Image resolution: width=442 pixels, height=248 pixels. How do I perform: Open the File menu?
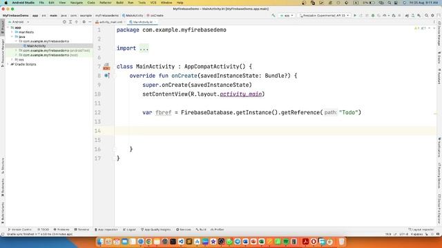click(x=41, y=3)
